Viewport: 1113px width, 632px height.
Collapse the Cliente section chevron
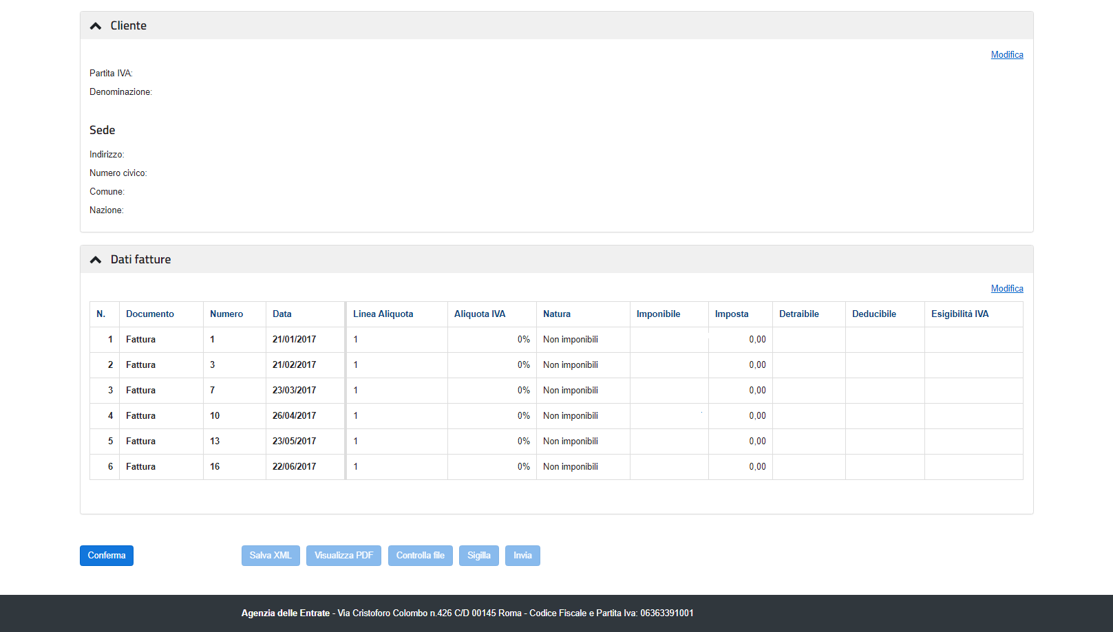tap(96, 26)
